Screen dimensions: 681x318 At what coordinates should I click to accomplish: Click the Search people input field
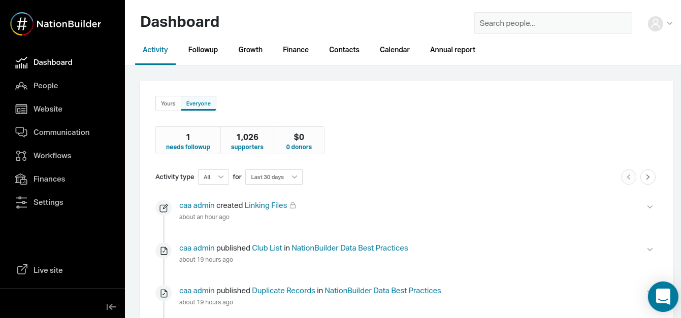coord(553,23)
